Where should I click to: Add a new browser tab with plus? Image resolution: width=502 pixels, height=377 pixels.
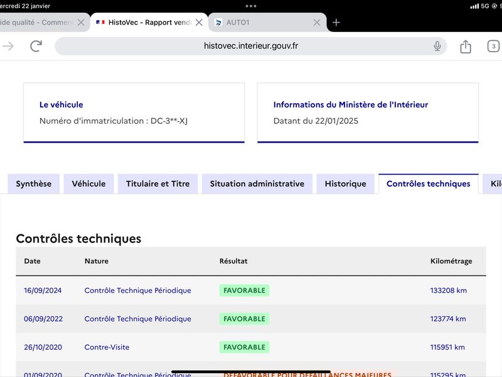coord(336,23)
